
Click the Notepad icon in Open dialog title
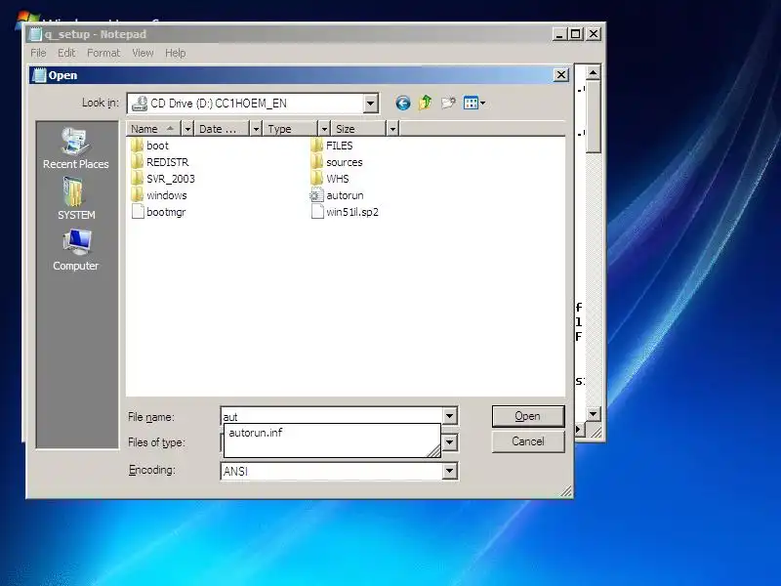coord(38,75)
